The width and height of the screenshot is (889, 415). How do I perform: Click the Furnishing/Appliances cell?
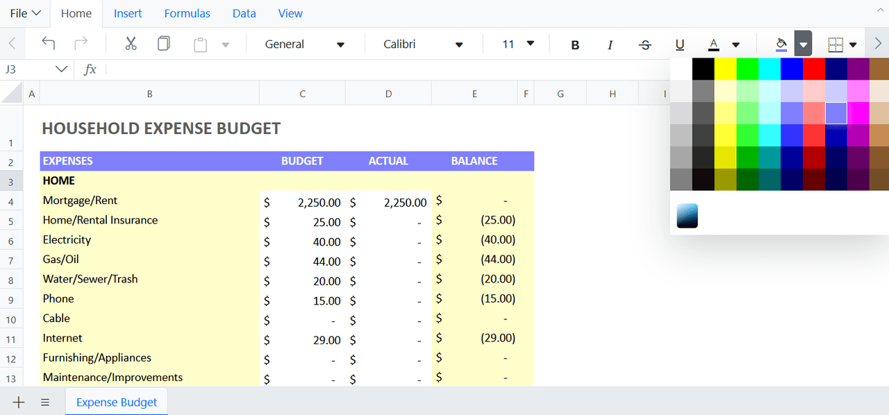[149, 357]
